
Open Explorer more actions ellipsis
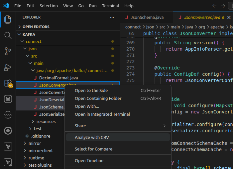click(x=112, y=18)
